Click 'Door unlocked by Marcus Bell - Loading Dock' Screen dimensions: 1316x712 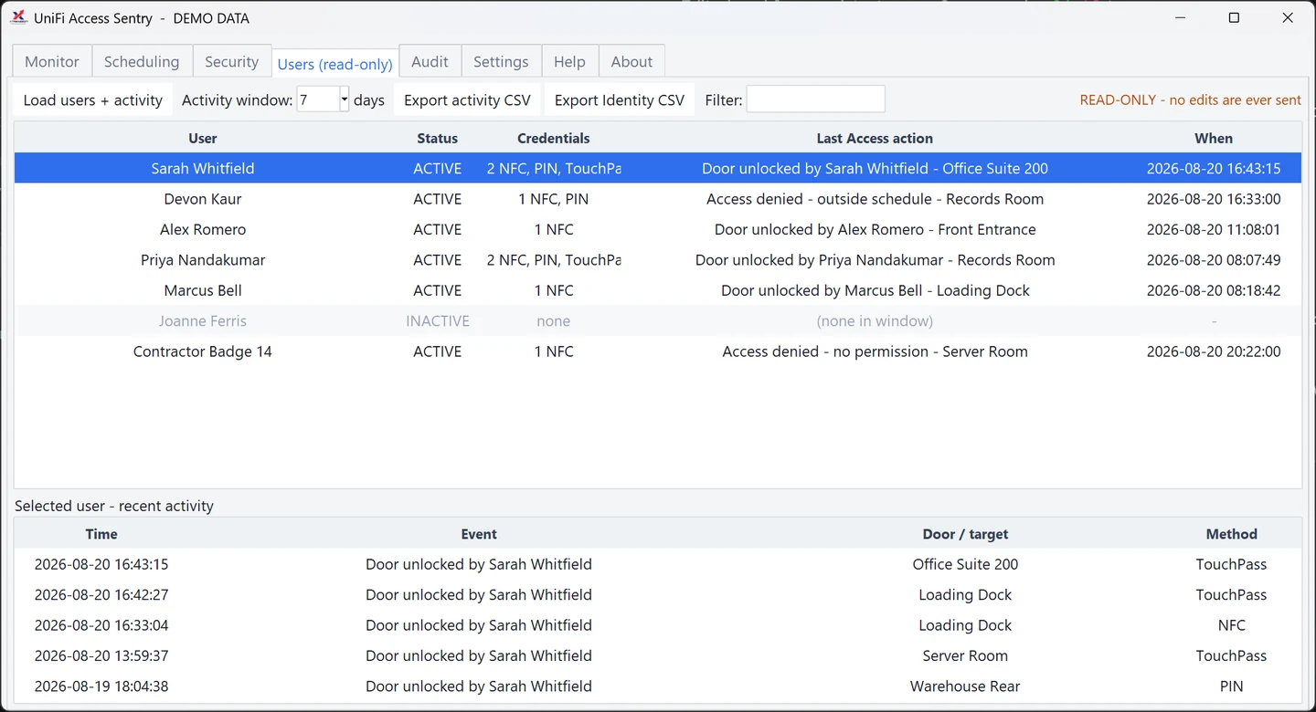tap(875, 290)
